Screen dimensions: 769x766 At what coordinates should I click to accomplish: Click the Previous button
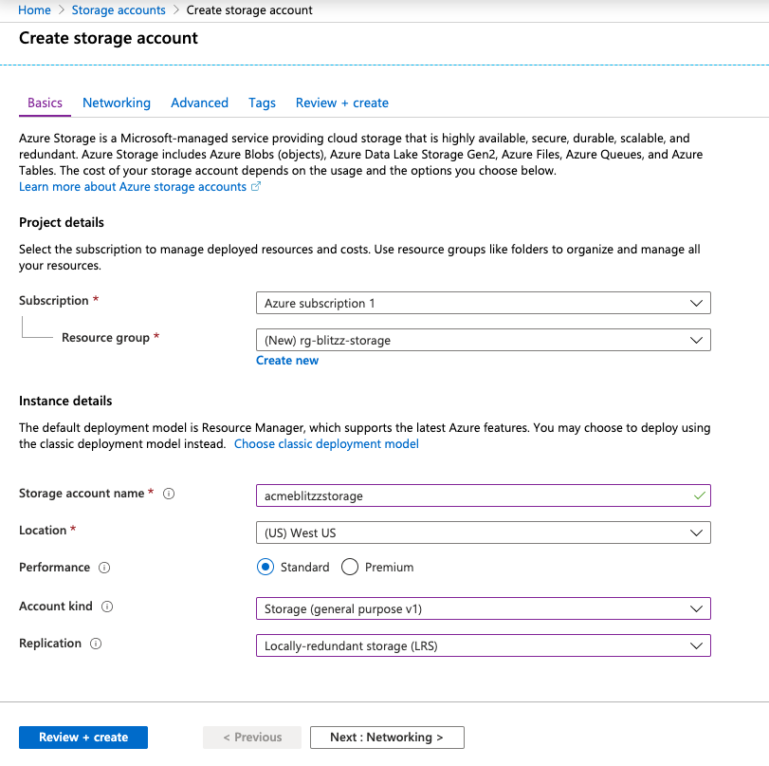(x=252, y=738)
